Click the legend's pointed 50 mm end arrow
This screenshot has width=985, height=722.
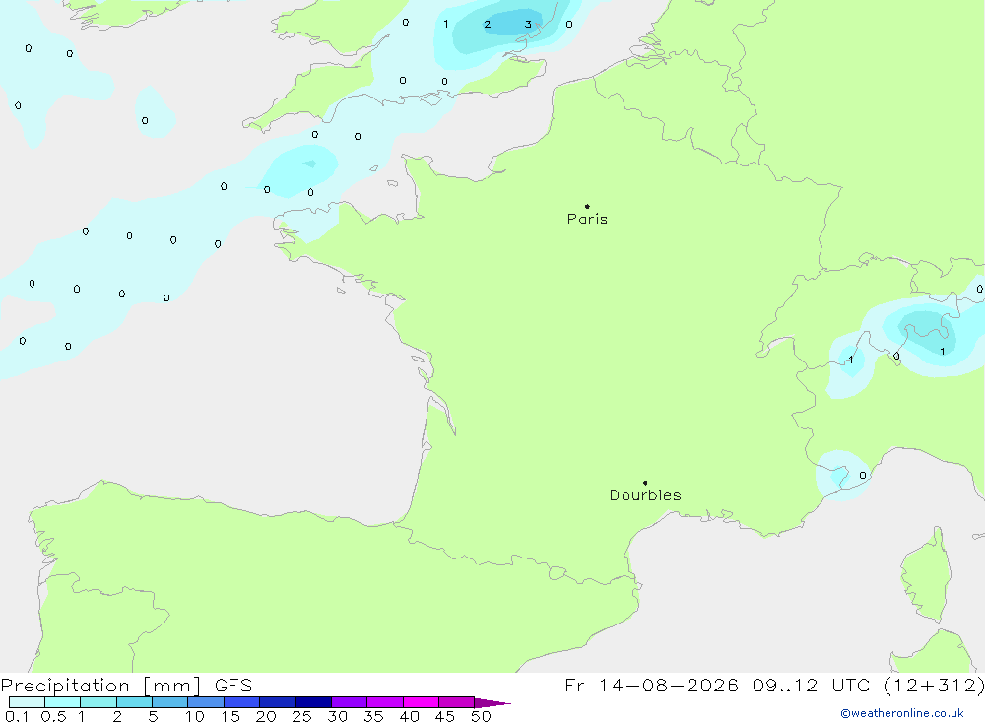point(492,702)
